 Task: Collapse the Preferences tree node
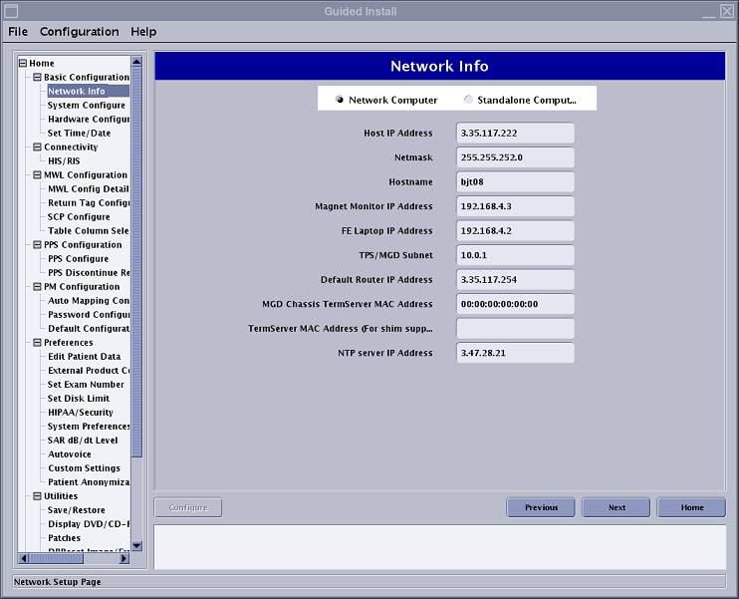click(x=37, y=343)
